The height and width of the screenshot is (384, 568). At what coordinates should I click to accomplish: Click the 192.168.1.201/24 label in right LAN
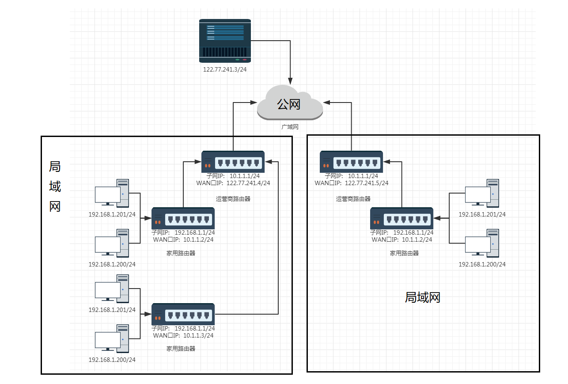[482, 214]
